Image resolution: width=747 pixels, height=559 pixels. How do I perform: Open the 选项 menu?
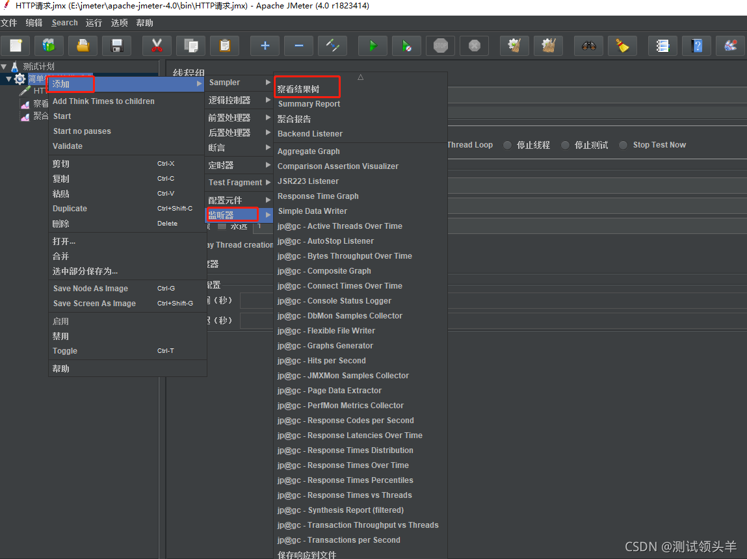119,23
